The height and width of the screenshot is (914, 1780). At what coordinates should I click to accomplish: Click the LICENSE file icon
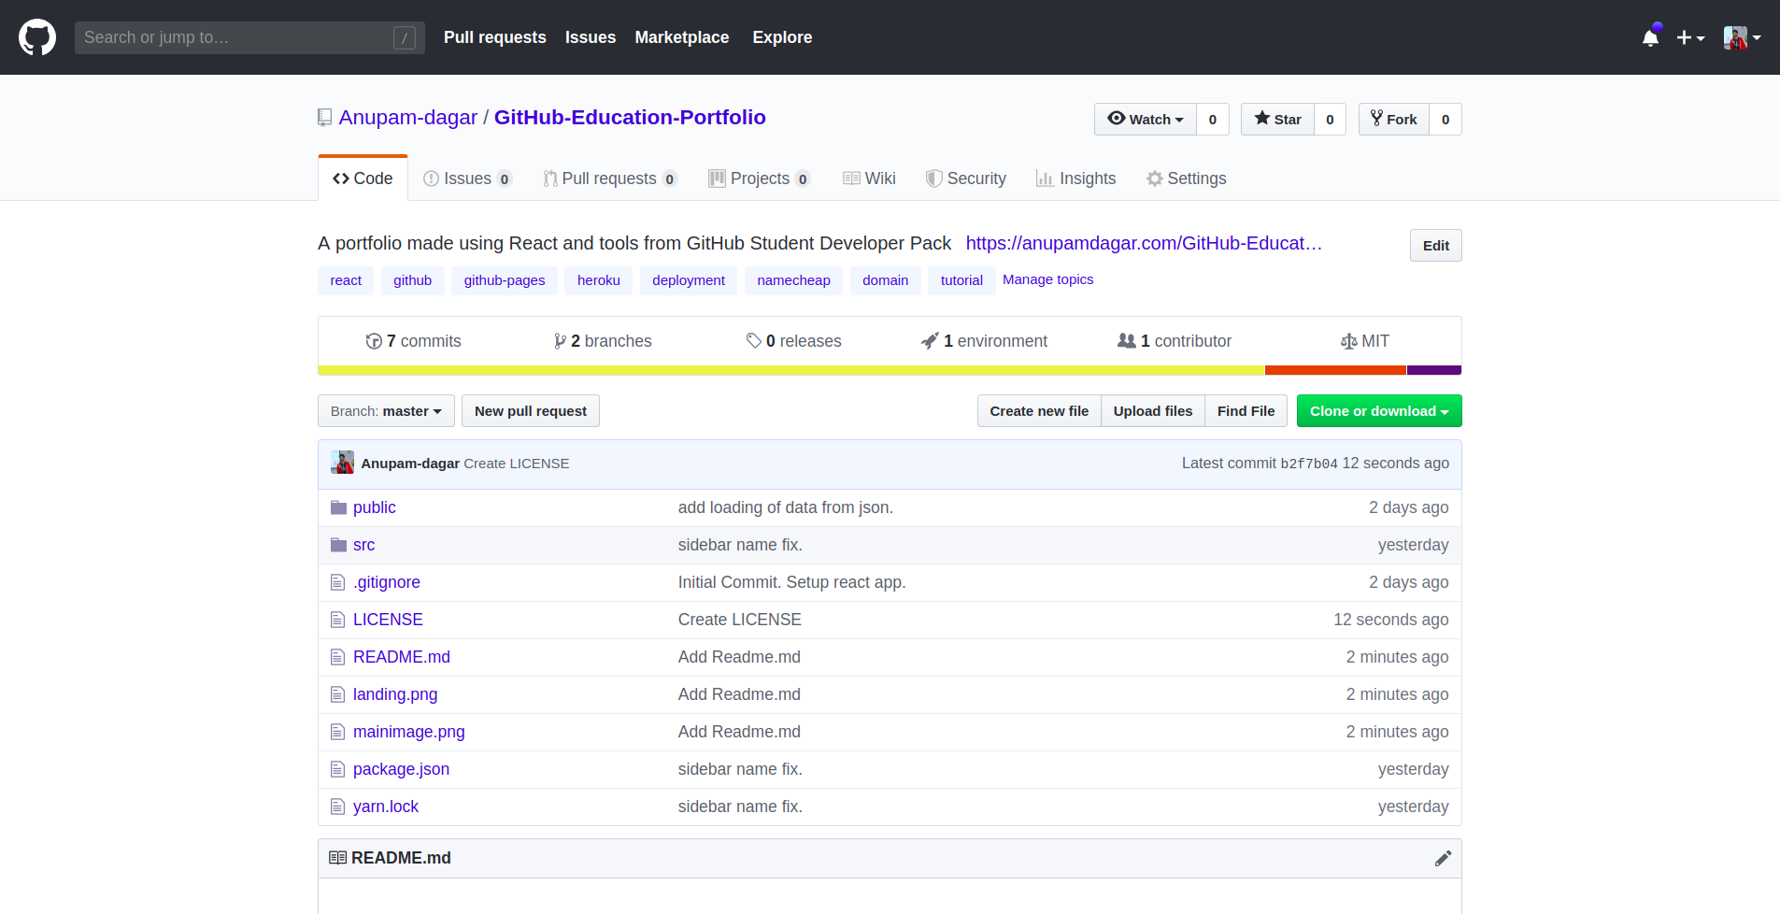point(337,620)
